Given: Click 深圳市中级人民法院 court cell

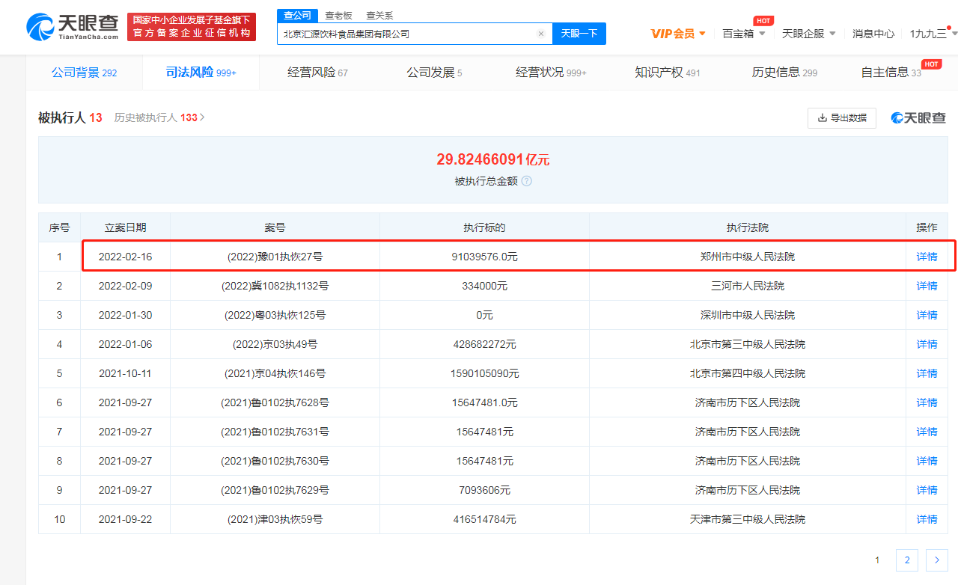Looking at the screenshot, I should (x=747, y=315).
